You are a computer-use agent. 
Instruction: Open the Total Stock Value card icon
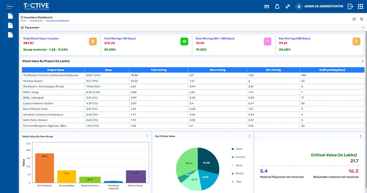click(x=93, y=41)
